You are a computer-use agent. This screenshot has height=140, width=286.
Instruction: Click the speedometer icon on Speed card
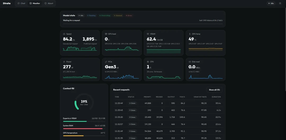coord(64,34)
